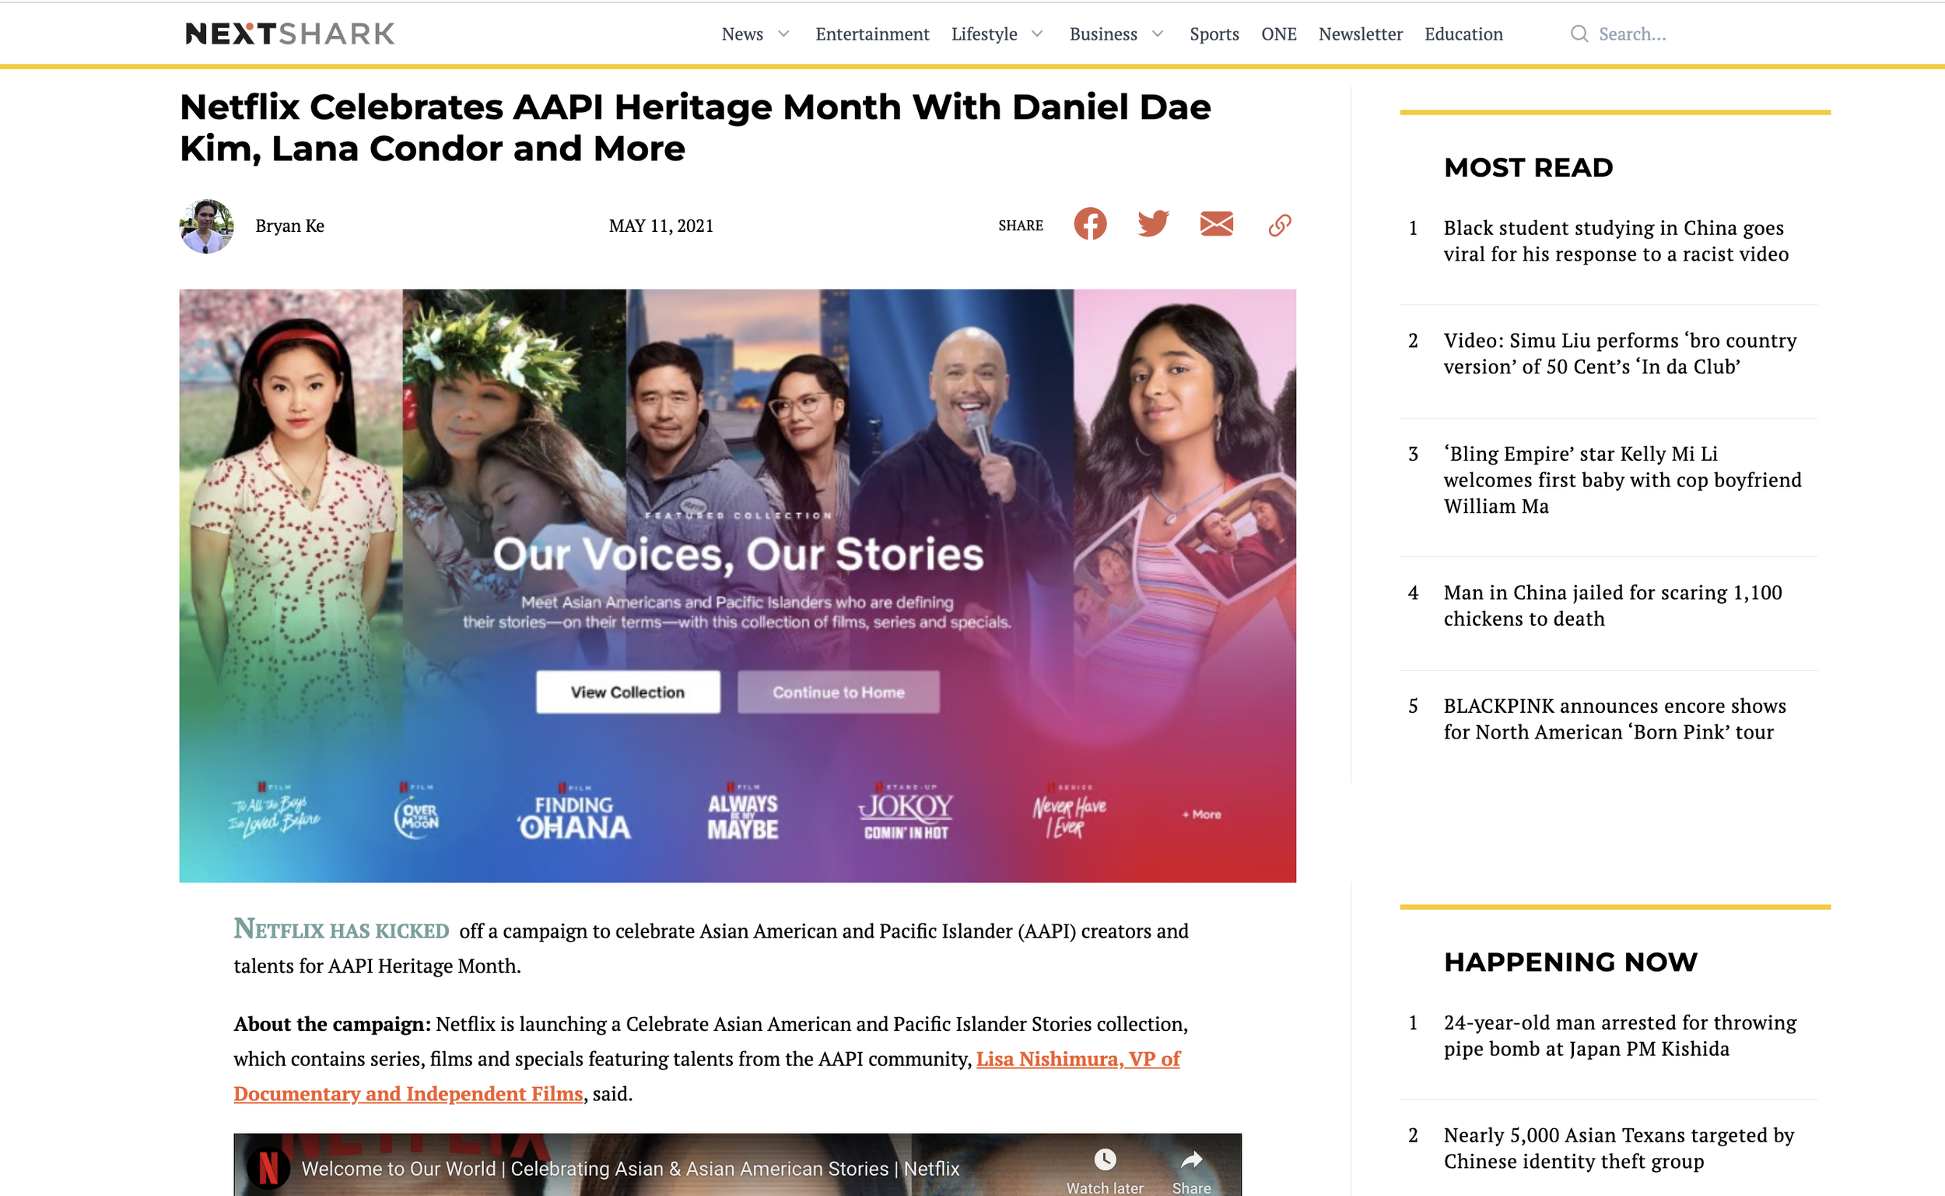Open the Education section
The height and width of the screenshot is (1196, 1945).
[x=1463, y=34]
